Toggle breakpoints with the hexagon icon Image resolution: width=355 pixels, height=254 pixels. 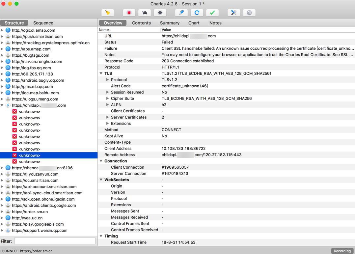pyautogui.click(x=160, y=13)
